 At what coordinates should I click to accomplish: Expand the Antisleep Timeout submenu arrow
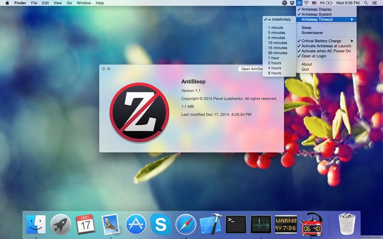coord(352,20)
